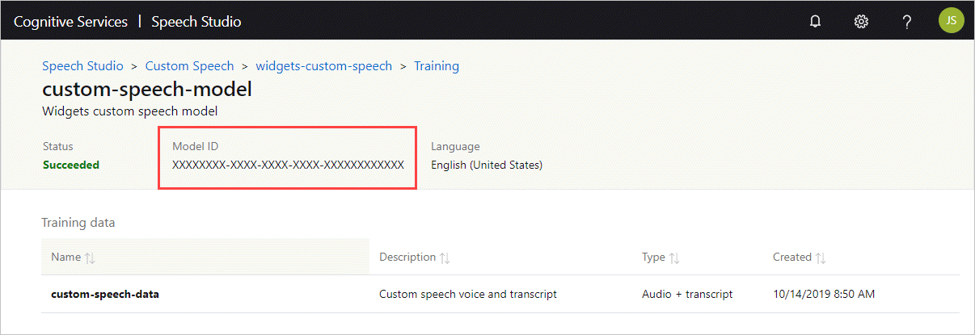Return to Training breadcrumb page
975x335 pixels.
click(x=437, y=66)
